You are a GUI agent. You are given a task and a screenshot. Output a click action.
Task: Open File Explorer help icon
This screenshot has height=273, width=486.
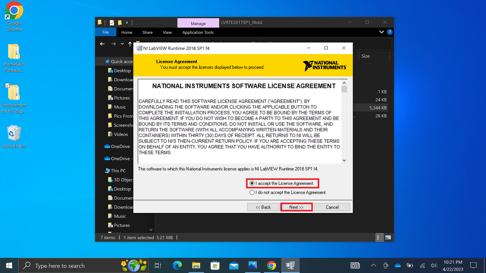[x=390, y=32]
